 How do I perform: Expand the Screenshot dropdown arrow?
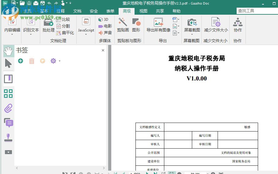[x=192, y=34]
